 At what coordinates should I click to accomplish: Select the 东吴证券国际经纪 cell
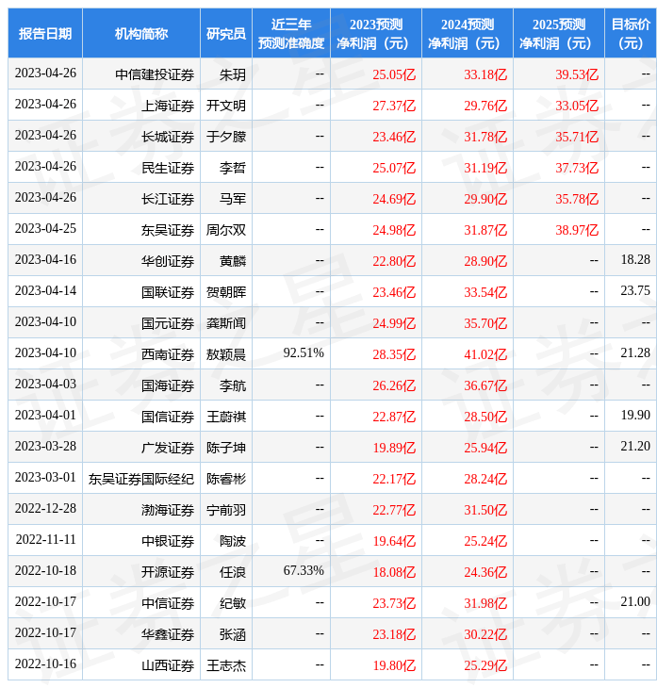click(141, 479)
